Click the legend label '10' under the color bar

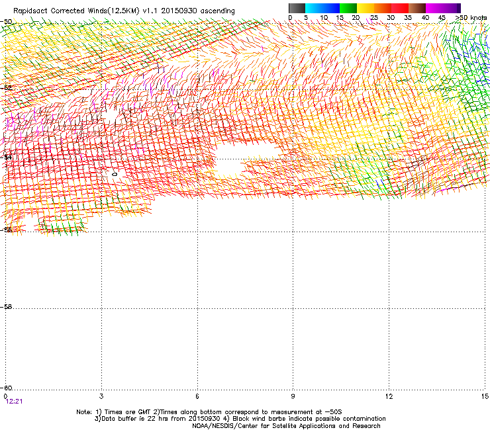point(324,18)
